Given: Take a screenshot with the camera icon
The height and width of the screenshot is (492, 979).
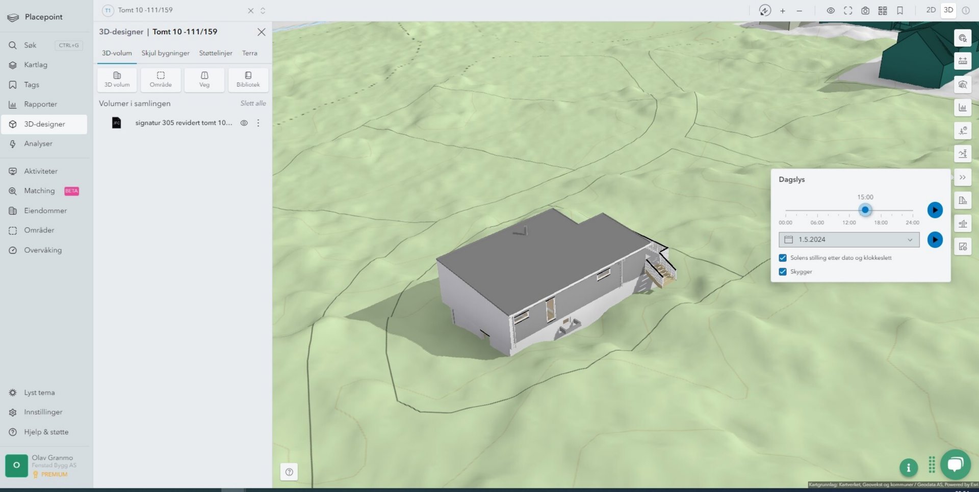Looking at the screenshot, I should click(865, 10).
